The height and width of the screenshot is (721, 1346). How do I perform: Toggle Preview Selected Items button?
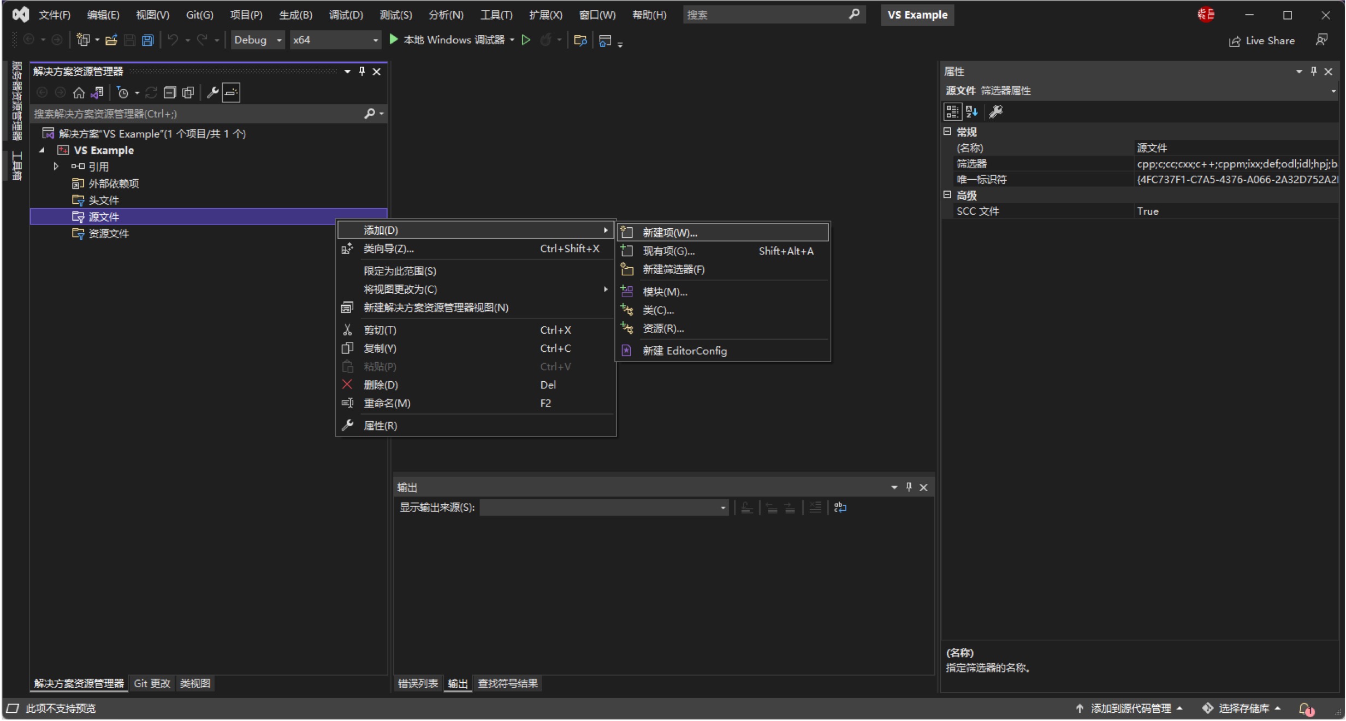tap(231, 93)
